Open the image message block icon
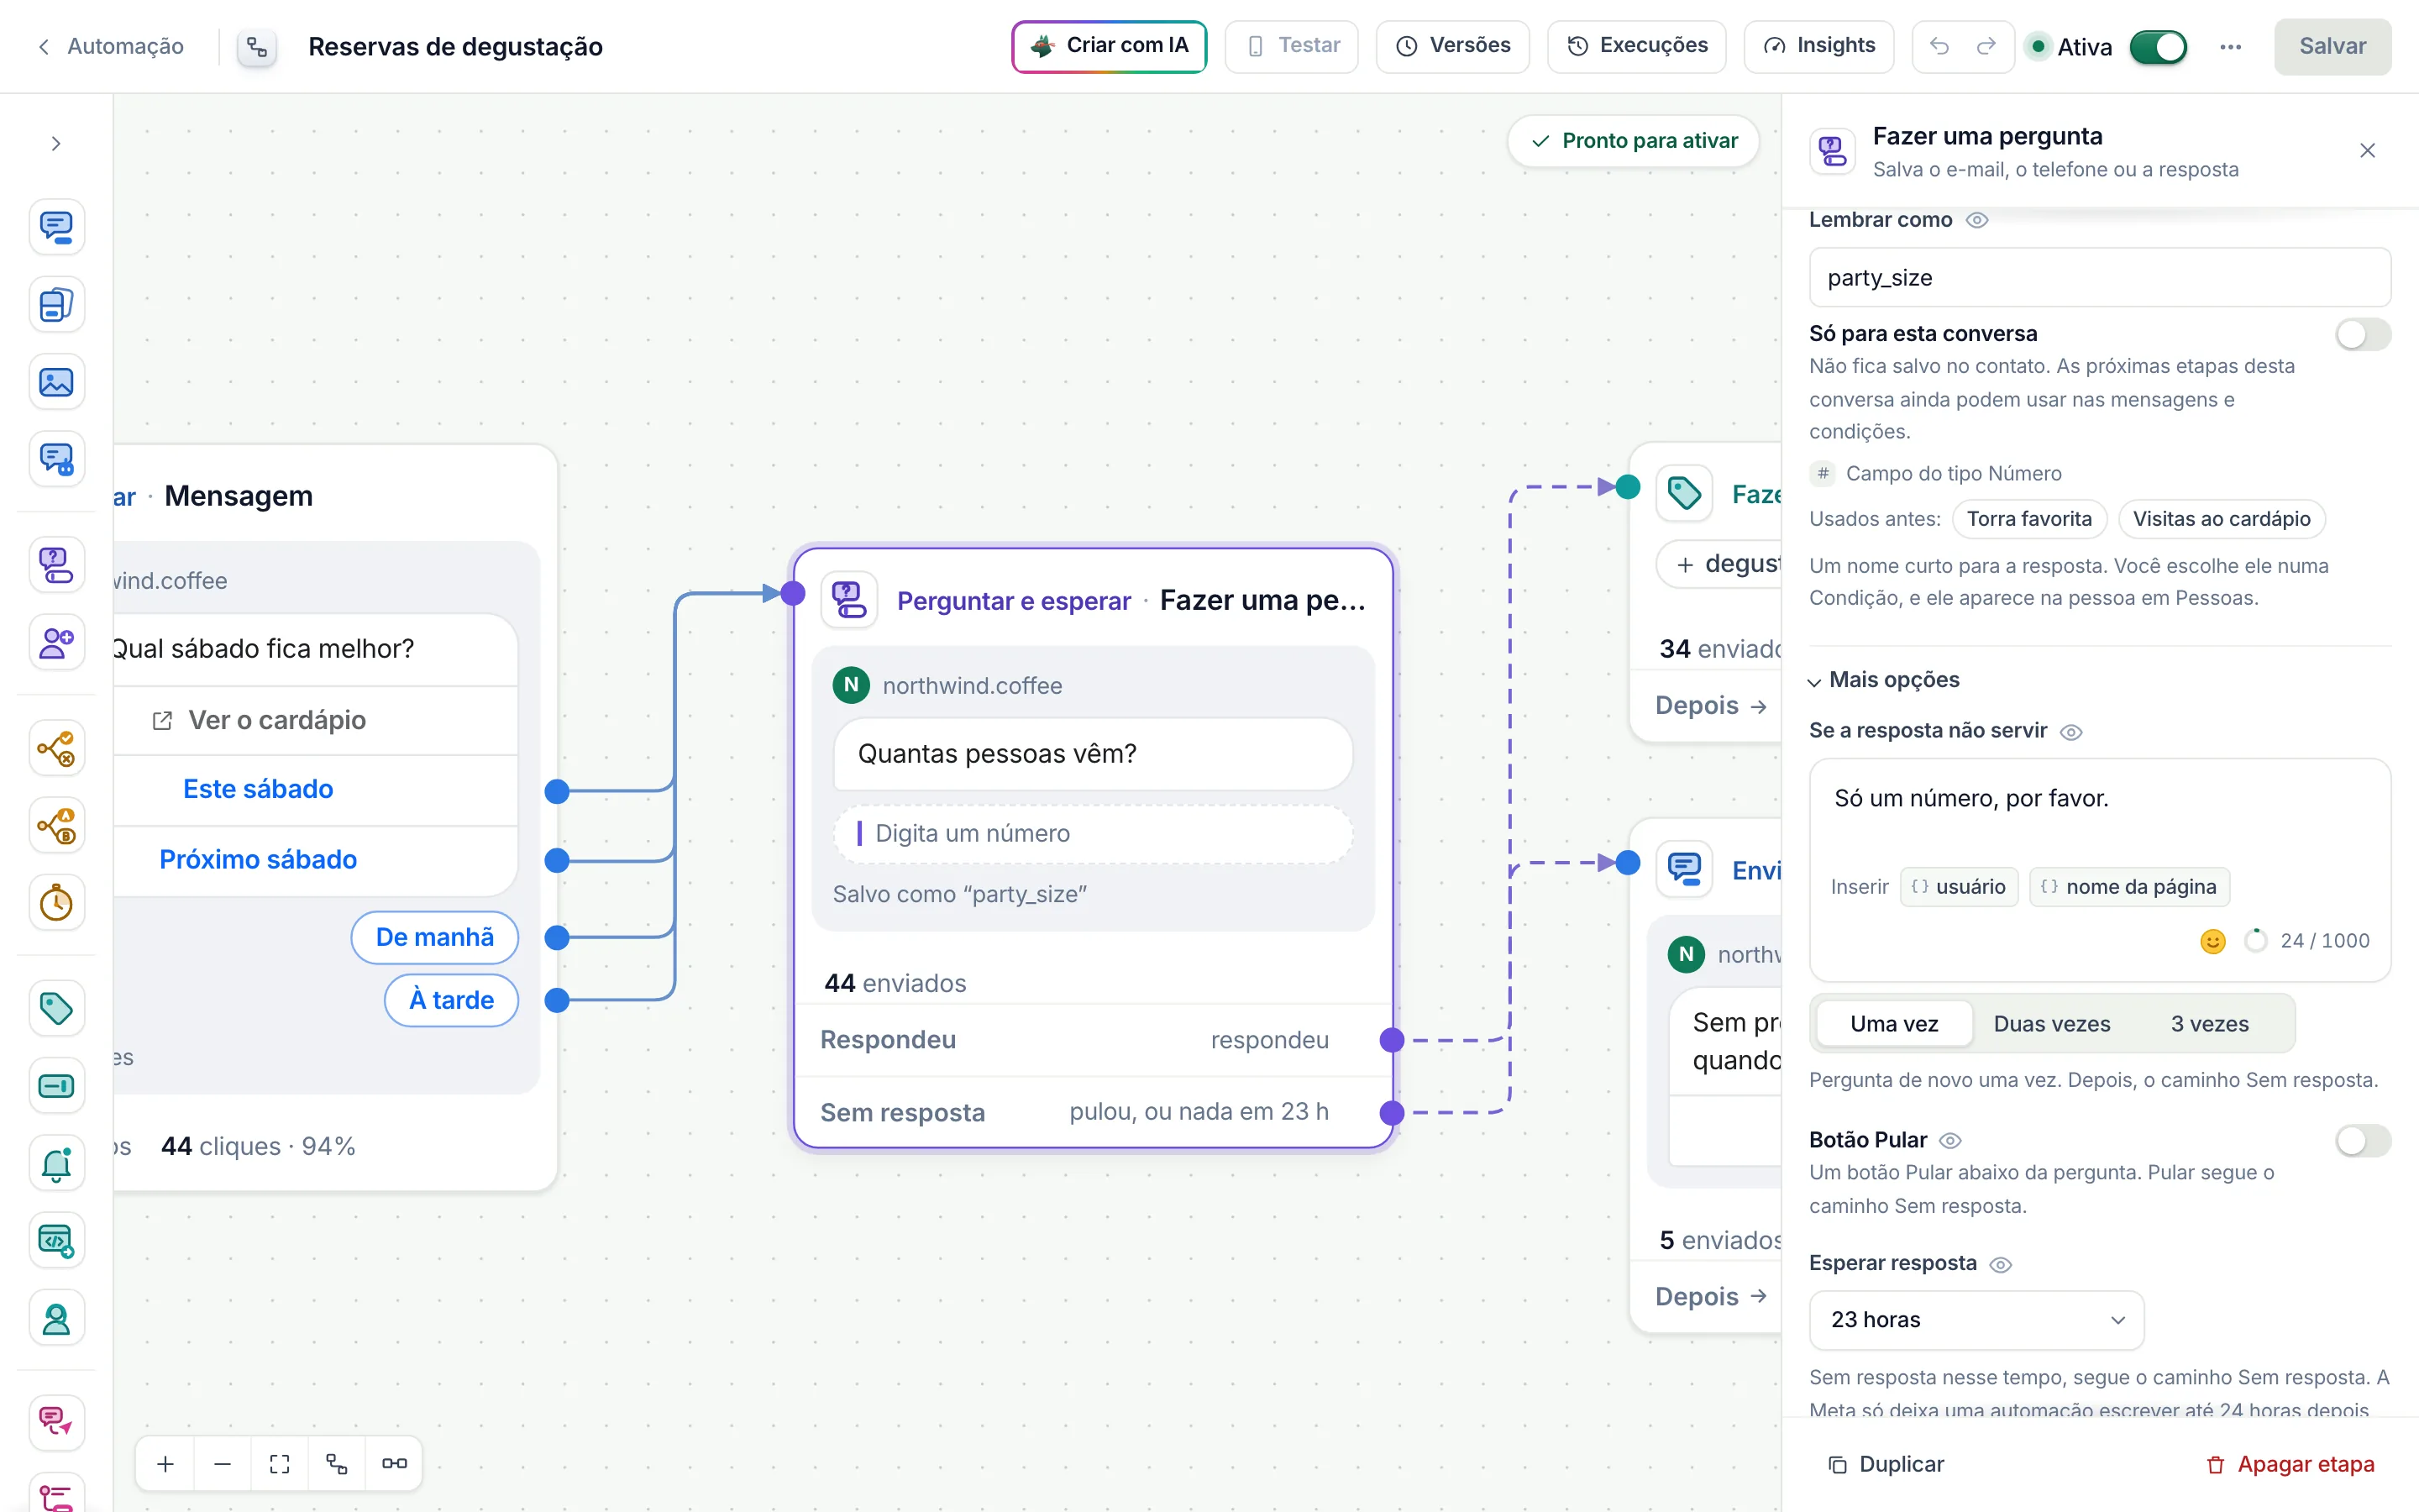 coord(56,382)
